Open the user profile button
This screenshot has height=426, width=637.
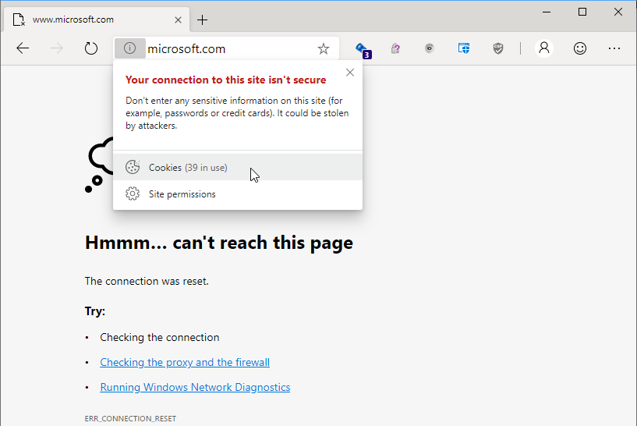pos(544,48)
